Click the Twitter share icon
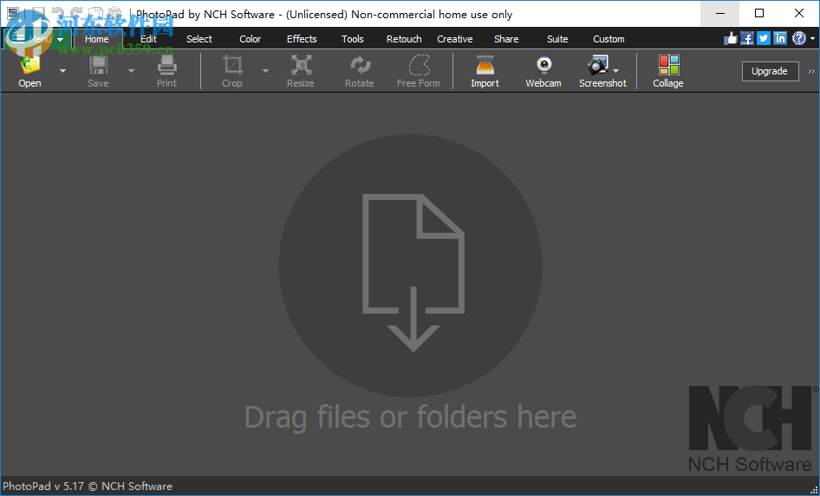 click(x=763, y=38)
